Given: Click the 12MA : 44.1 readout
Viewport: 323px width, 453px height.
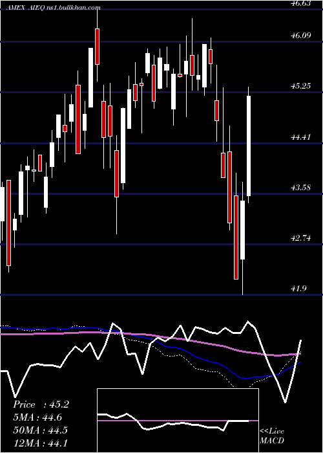Looking at the screenshot, I should [x=40, y=443].
